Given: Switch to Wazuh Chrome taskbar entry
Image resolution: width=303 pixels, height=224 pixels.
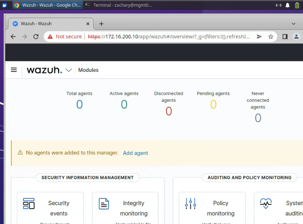Looking at the screenshot, I should (48, 5).
